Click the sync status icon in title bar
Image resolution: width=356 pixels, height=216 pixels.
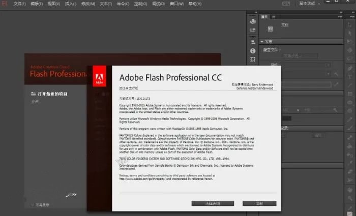pos(286,4)
